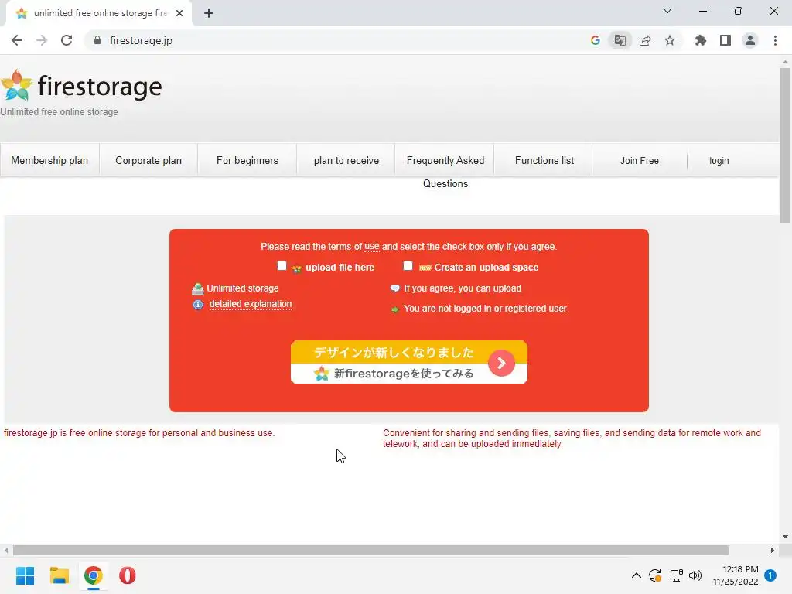This screenshot has height=594, width=792.
Task: Open tab search chevron
Action: pyautogui.click(x=667, y=11)
